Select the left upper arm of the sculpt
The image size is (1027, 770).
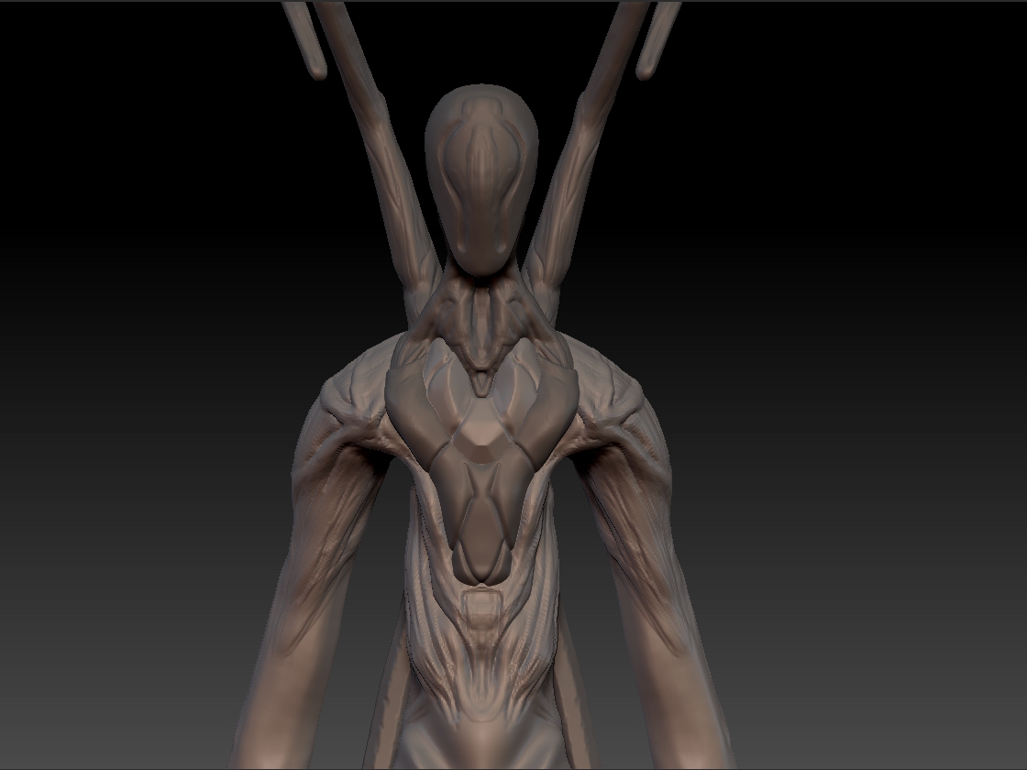pos(330,504)
